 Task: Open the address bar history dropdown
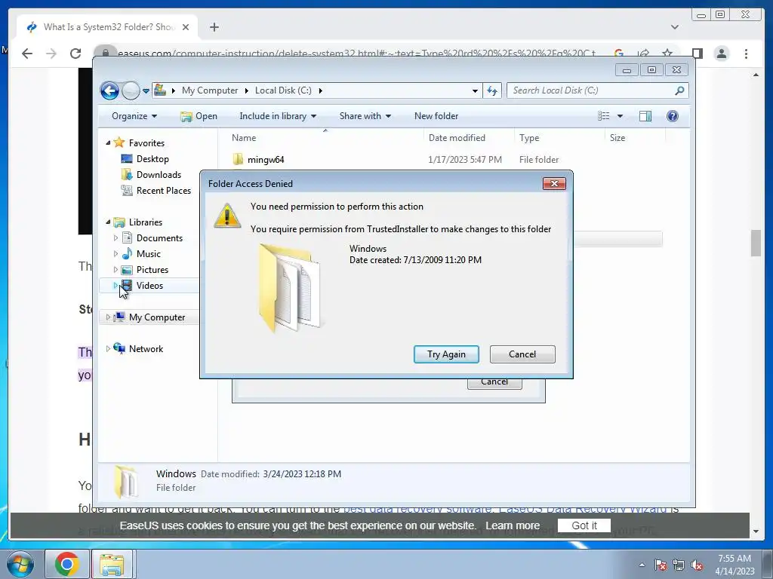[x=475, y=90]
